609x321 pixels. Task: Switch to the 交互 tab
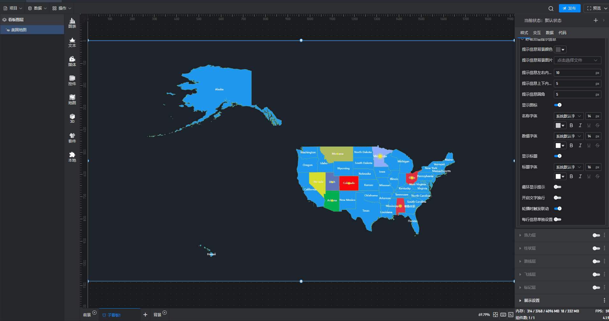[x=537, y=33]
